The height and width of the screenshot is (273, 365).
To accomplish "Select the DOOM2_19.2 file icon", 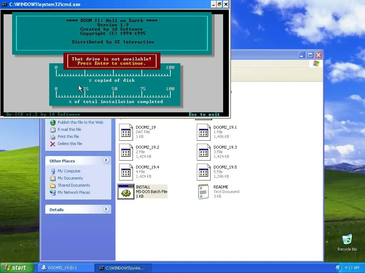I will point(126,152).
